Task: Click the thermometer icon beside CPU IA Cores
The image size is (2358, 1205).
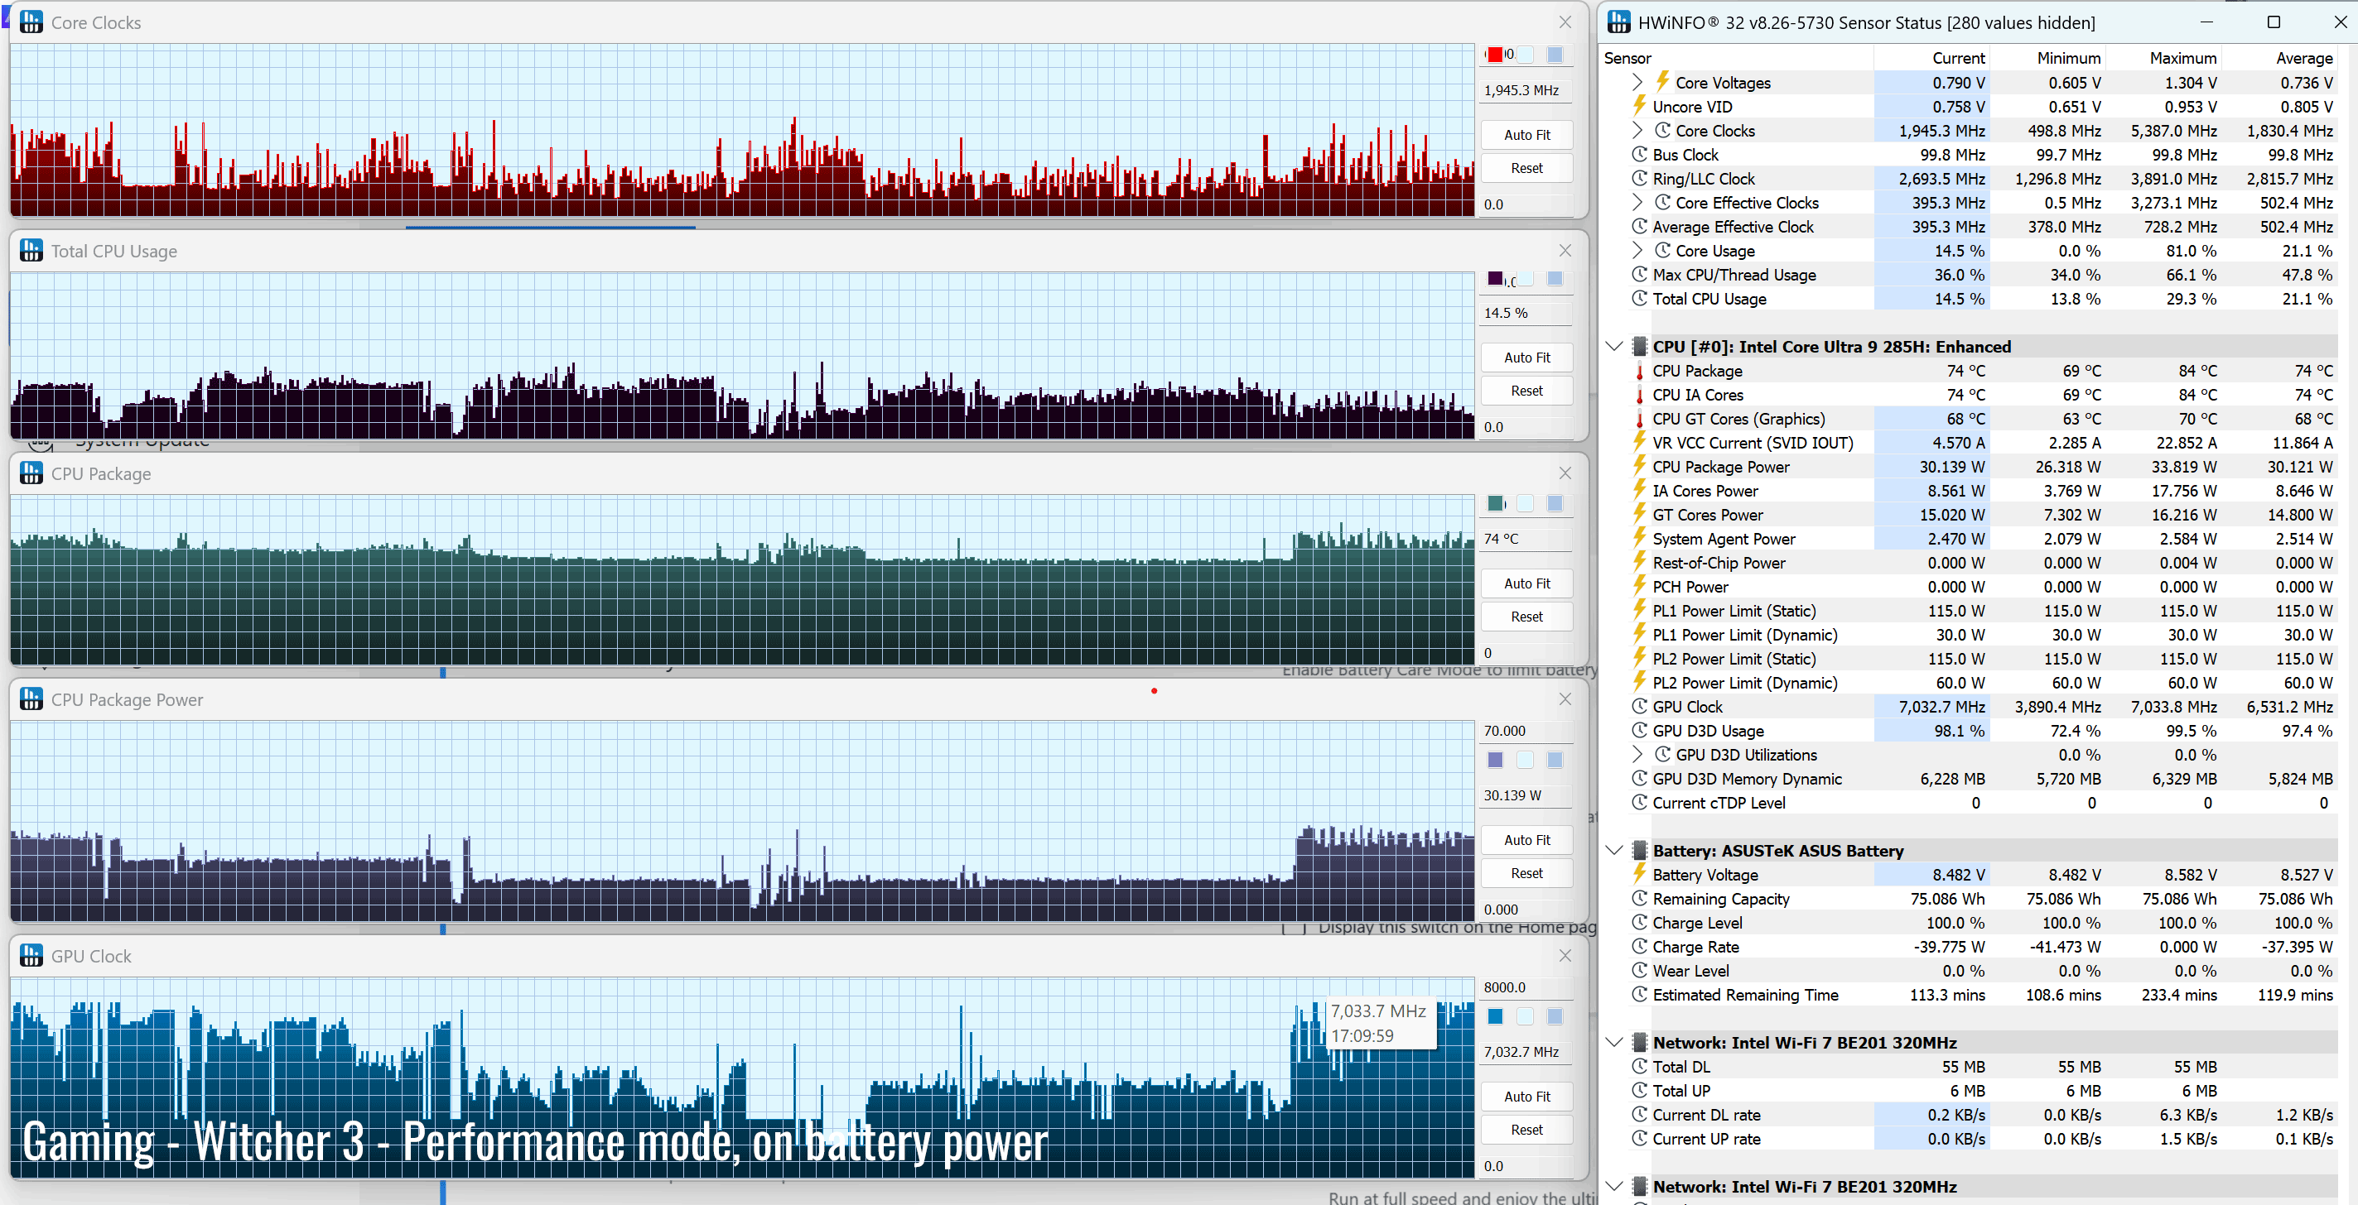Action: click(1639, 394)
